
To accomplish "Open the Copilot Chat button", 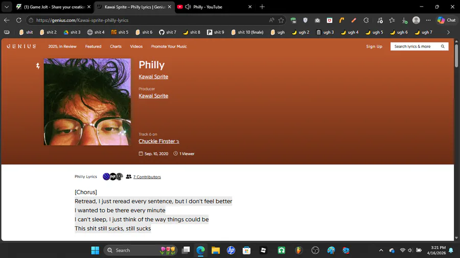I will (447, 20).
